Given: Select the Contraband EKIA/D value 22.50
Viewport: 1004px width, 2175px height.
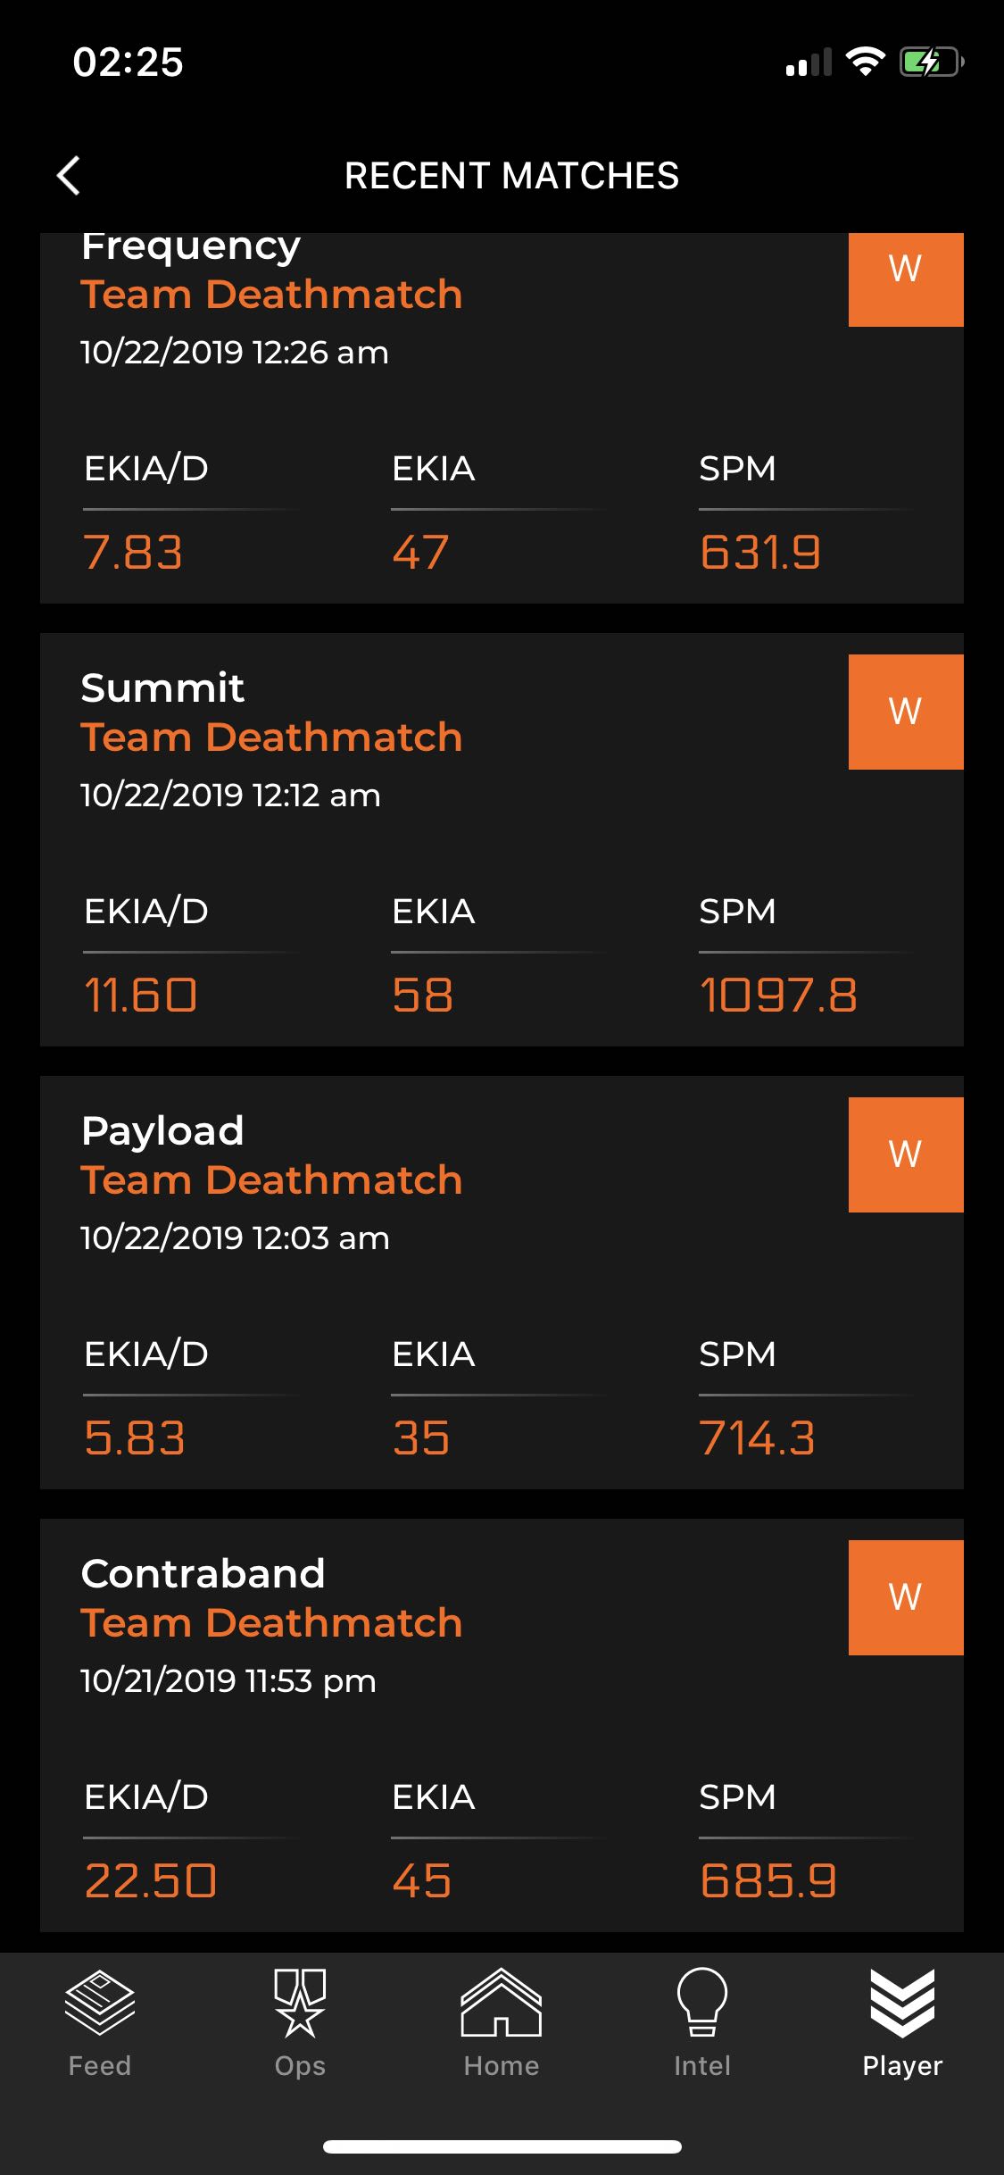Looking at the screenshot, I should (x=150, y=1880).
